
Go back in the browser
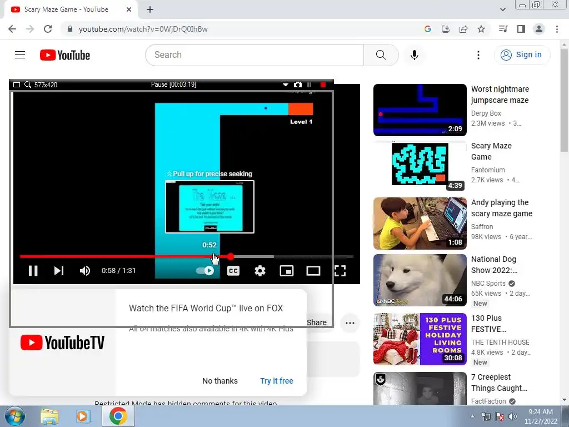pos(12,29)
